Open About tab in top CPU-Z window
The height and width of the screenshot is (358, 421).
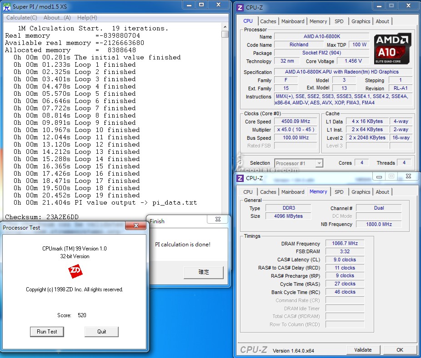coord(382,21)
